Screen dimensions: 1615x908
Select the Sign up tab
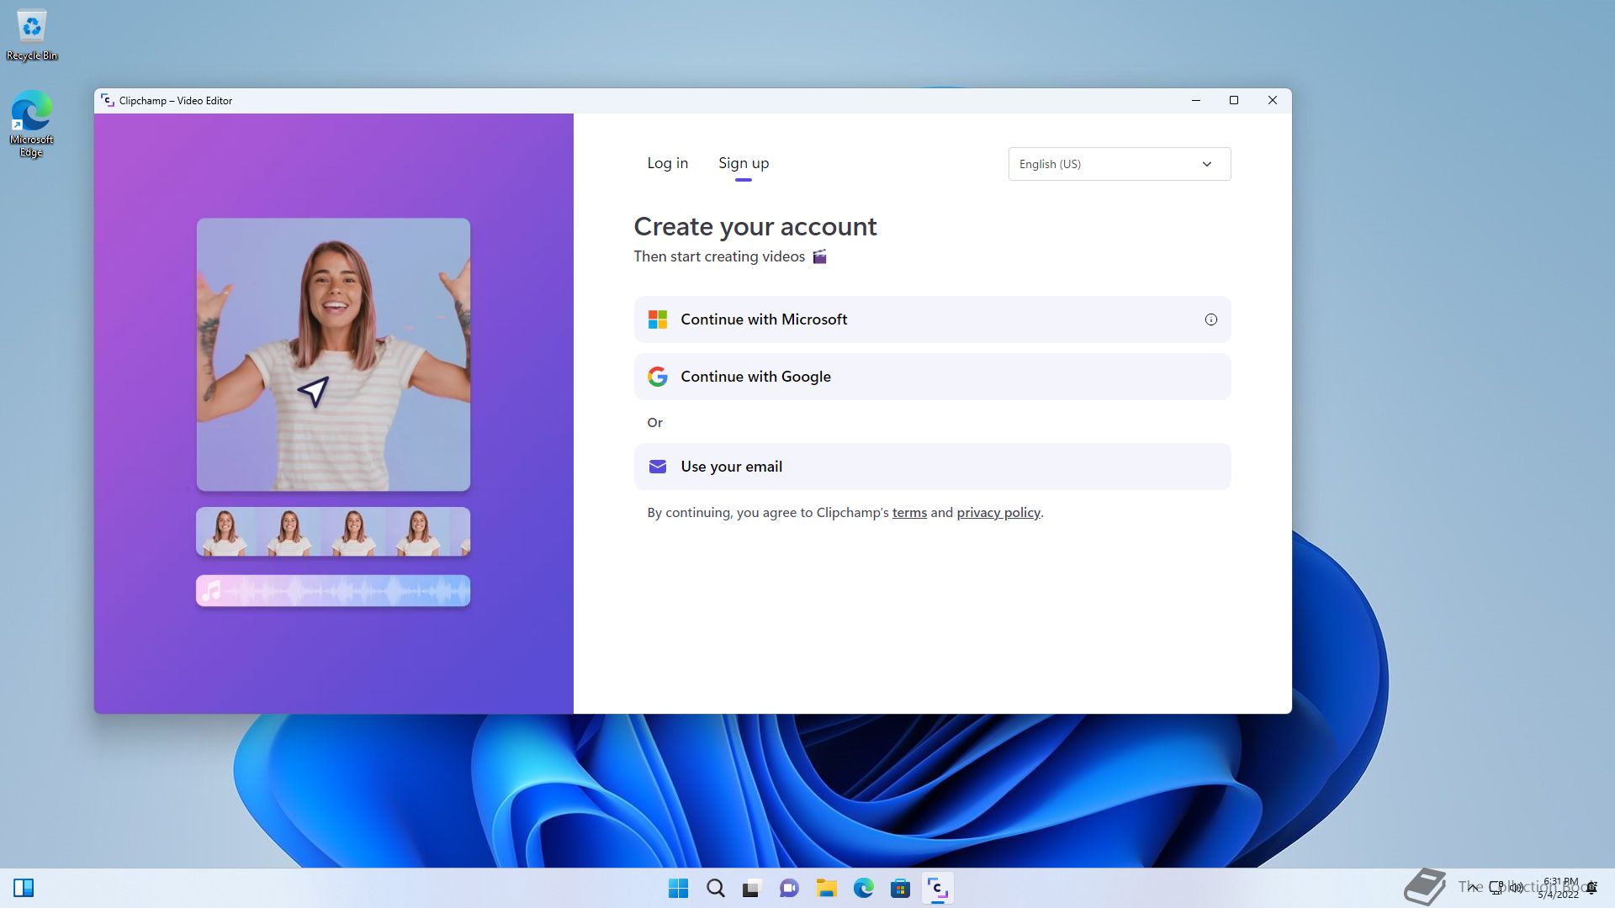pyautogui.click(x=744, y=163)
